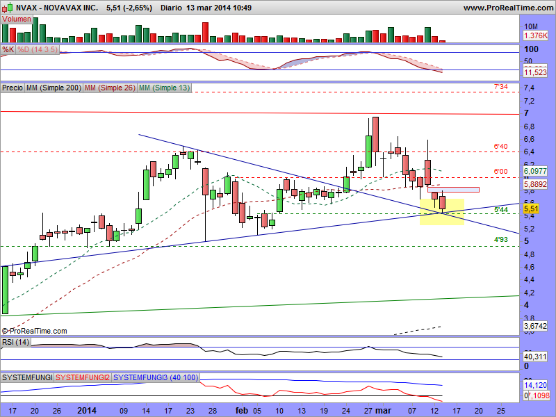Click the www.ProRealTime.com link at top right
Screen dimensions: 556x417
click(507, 8)
